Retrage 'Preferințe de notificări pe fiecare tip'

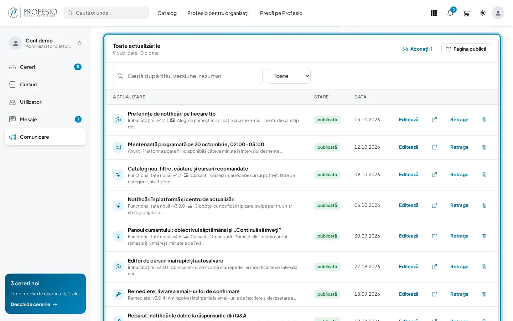[459, 120]
